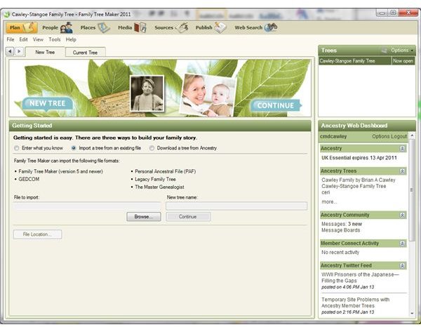Collapse the Member Connect Activity section
421x327 pixels.
coord(402,243)
